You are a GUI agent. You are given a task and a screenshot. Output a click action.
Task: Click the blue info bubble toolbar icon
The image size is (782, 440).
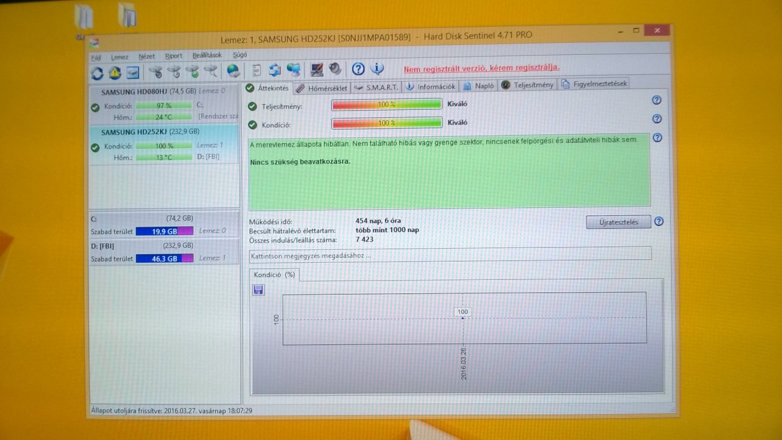click(x=377, y=68)
